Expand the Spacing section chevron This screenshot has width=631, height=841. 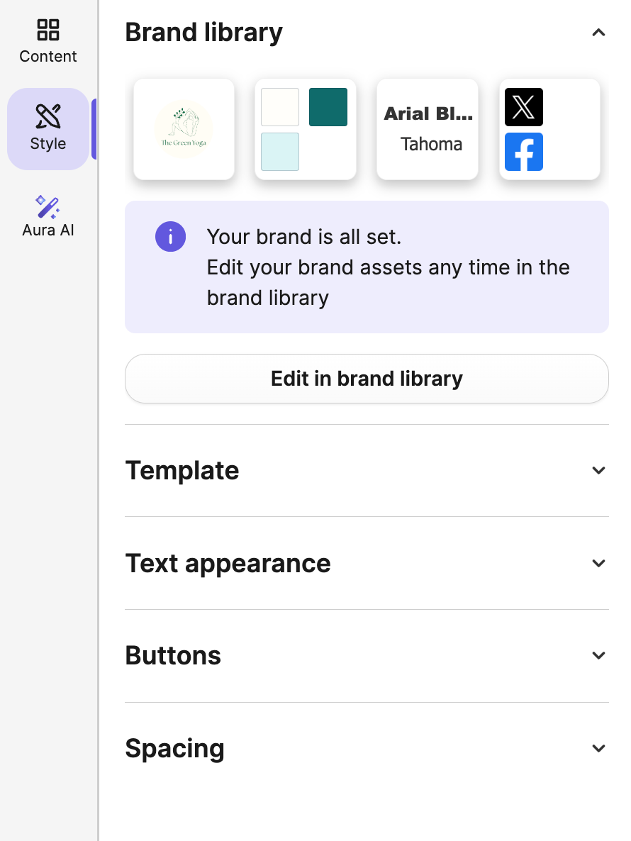(x=598, y=748)
